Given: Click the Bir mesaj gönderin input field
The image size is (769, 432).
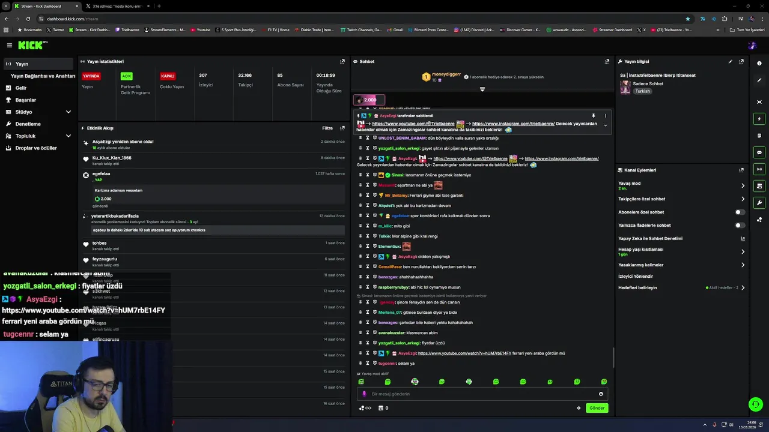Looking at the screenshot, I should pyautogui.click(x=482, y=394).
